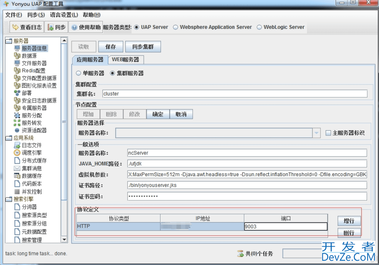Click the 服务分配 icon

pos(17,115)
